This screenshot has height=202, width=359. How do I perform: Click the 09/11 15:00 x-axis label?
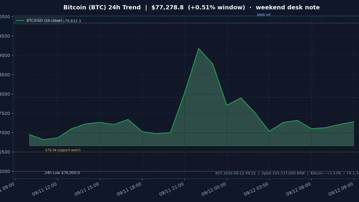coord(87,189)
